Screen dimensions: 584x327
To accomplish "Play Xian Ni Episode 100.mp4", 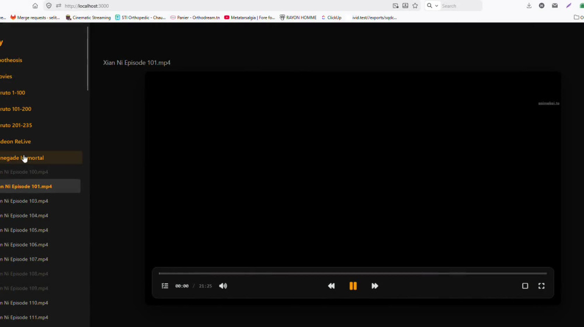I will click(40, 172).
